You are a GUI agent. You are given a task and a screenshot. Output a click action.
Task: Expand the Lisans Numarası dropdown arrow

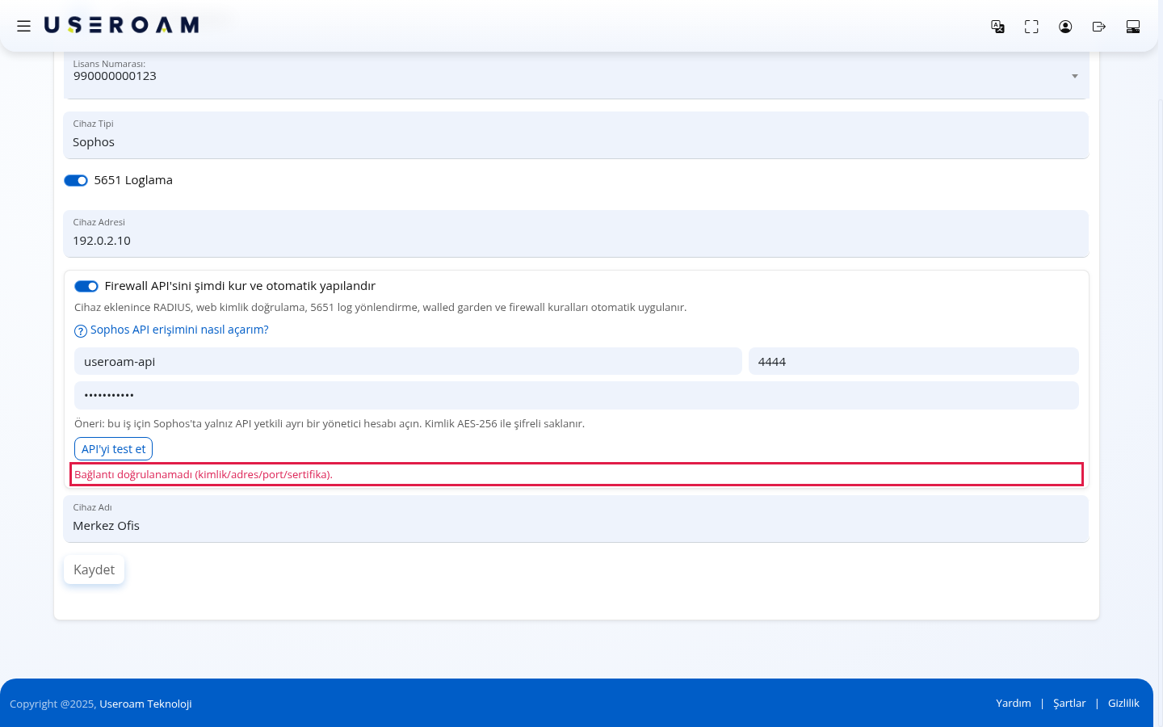tap(1075, 76)
